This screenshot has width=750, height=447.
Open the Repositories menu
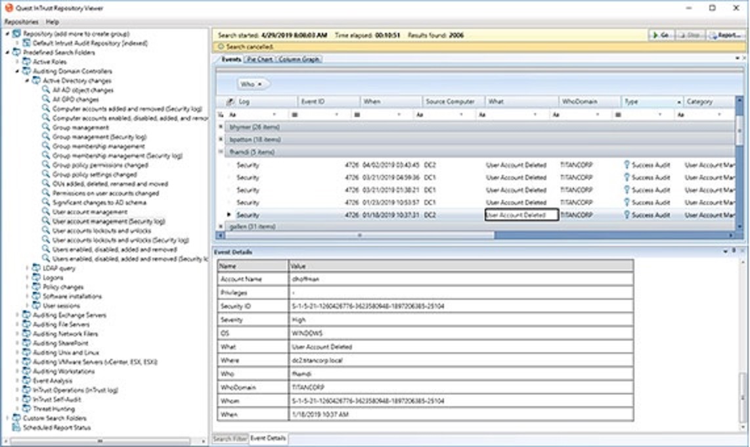(21, 22)
